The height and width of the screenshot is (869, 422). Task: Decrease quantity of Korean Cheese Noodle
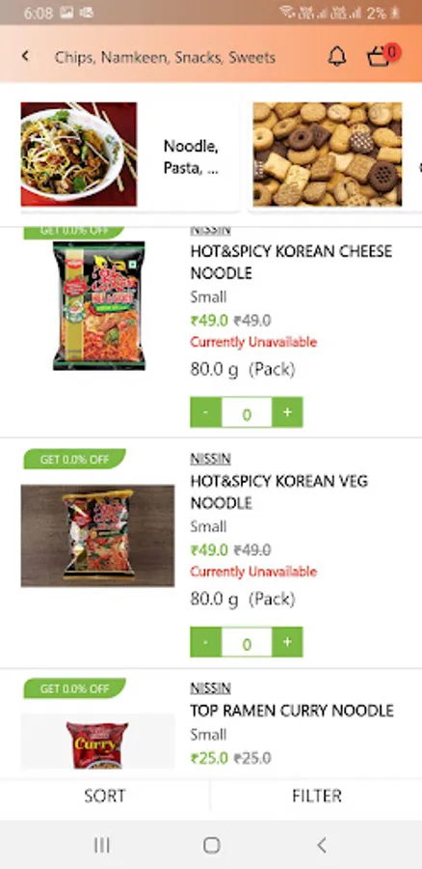pyautogui.click(x=206, y=412)
